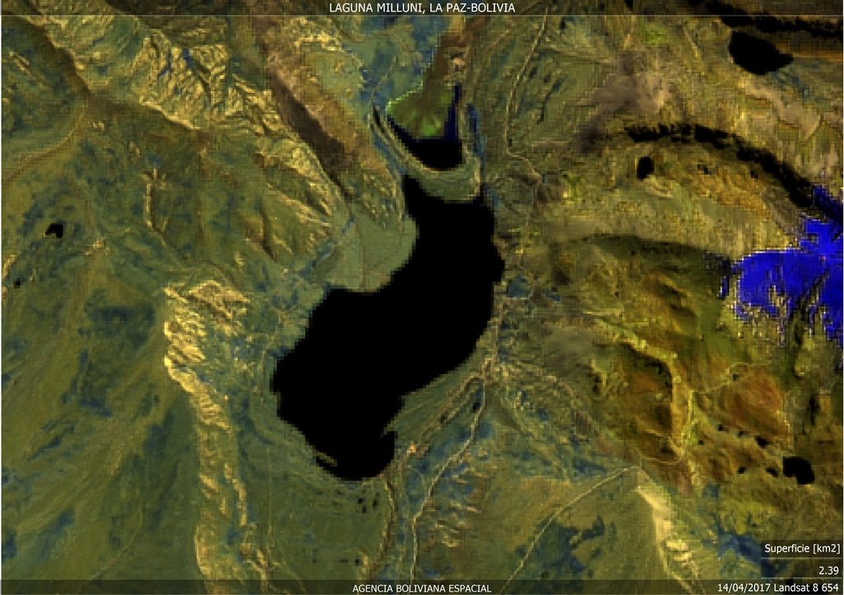Screen dimensions: 844x595
Task: Click the surface value '2.39'
Action: click(829, 570)
